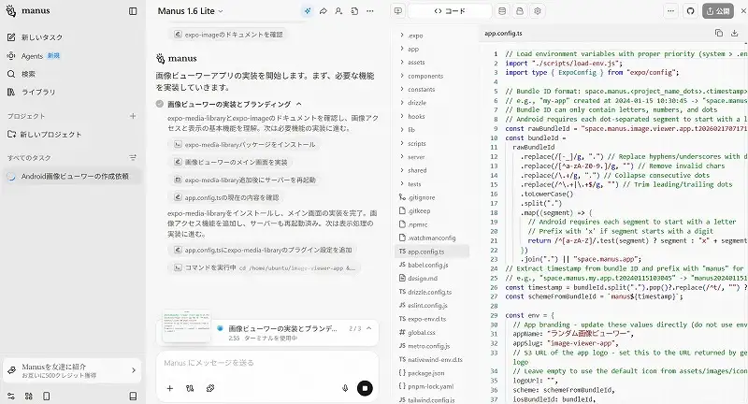Screen dimensions: 748x404
Task: Open the terminal preview thumbnail
Action: point(186,326)
